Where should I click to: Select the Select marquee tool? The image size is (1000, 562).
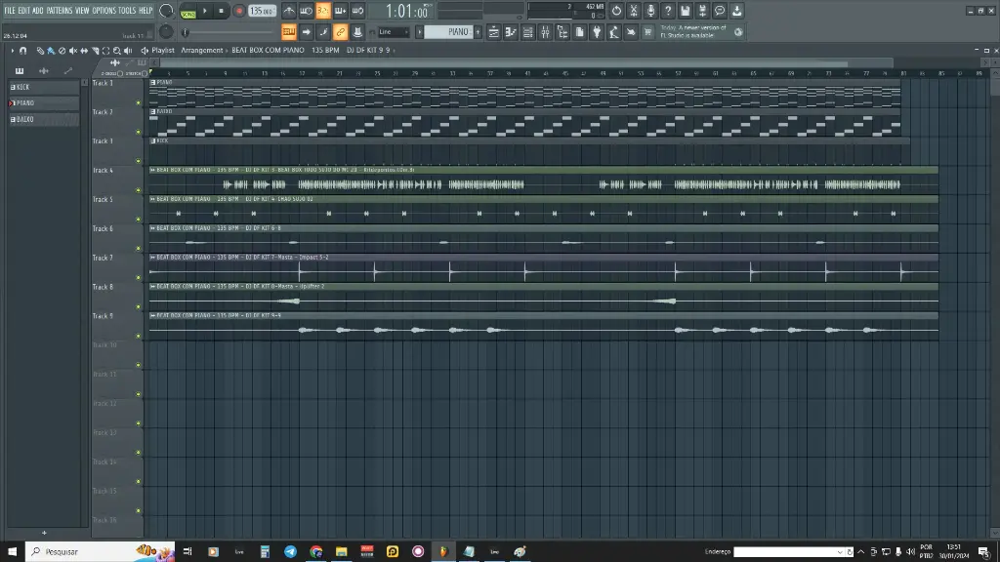(105, 51)
